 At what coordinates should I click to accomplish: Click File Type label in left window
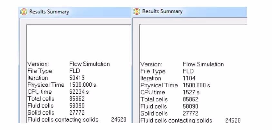pos(40,71)
